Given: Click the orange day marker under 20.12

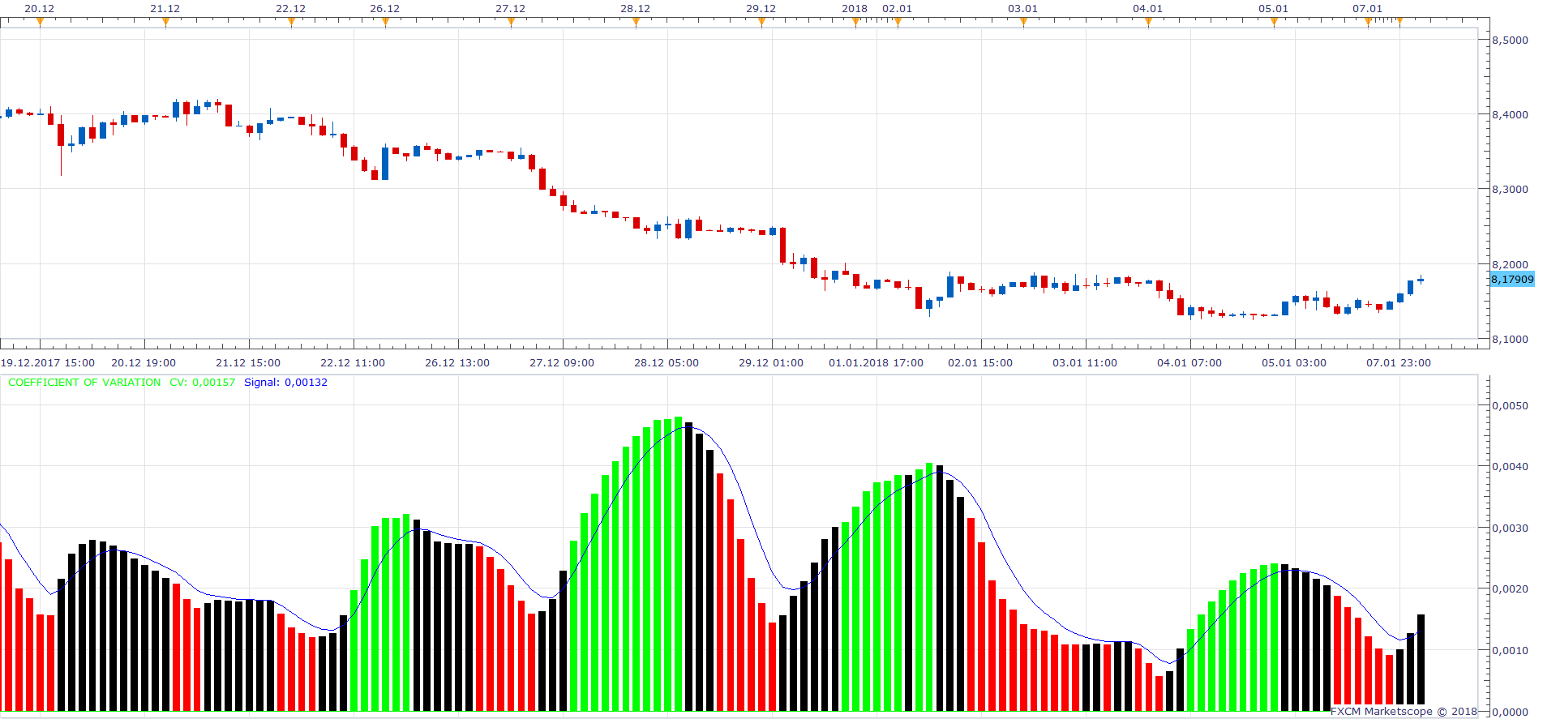Looking at the screenshot, I should [40, 22].
